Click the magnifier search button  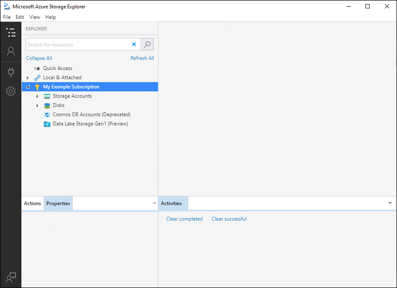tap(147, 45)
